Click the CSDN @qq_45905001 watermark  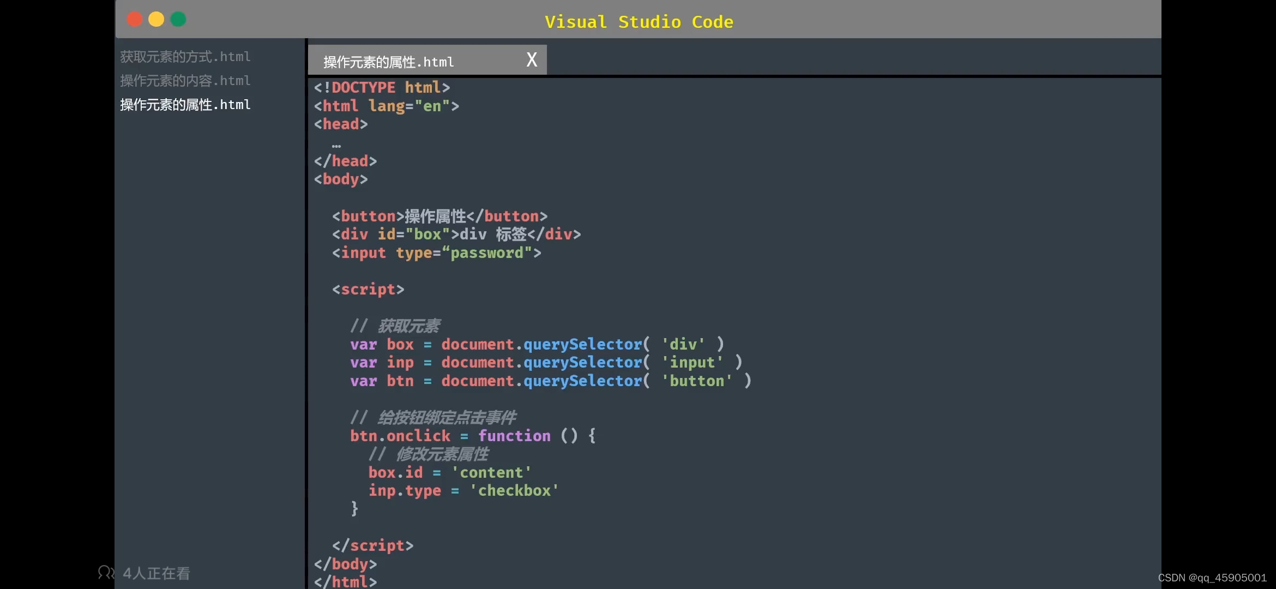[x=1212, y=578]
